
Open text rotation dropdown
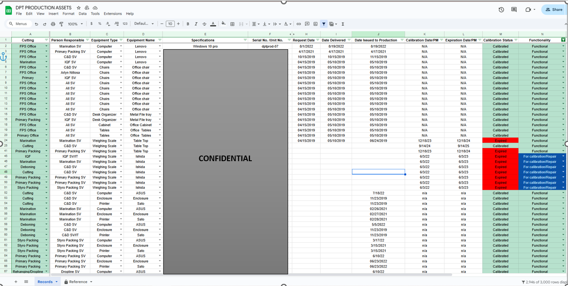(287, 24)
